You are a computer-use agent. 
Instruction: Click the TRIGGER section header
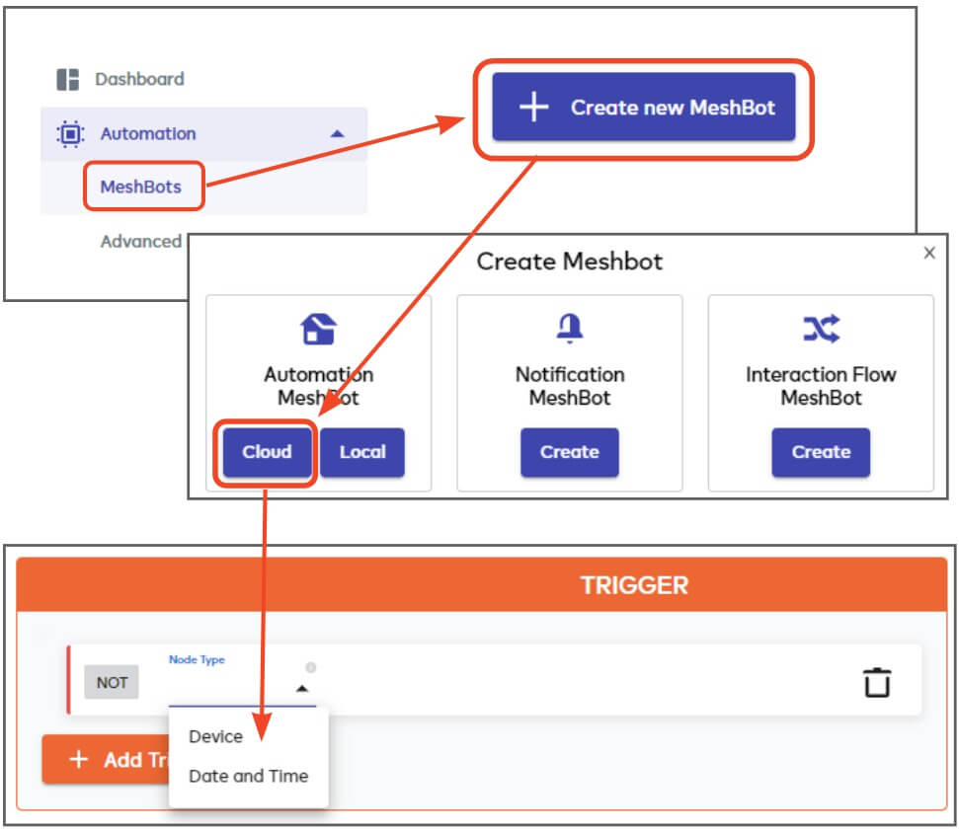tap(482, 585)
